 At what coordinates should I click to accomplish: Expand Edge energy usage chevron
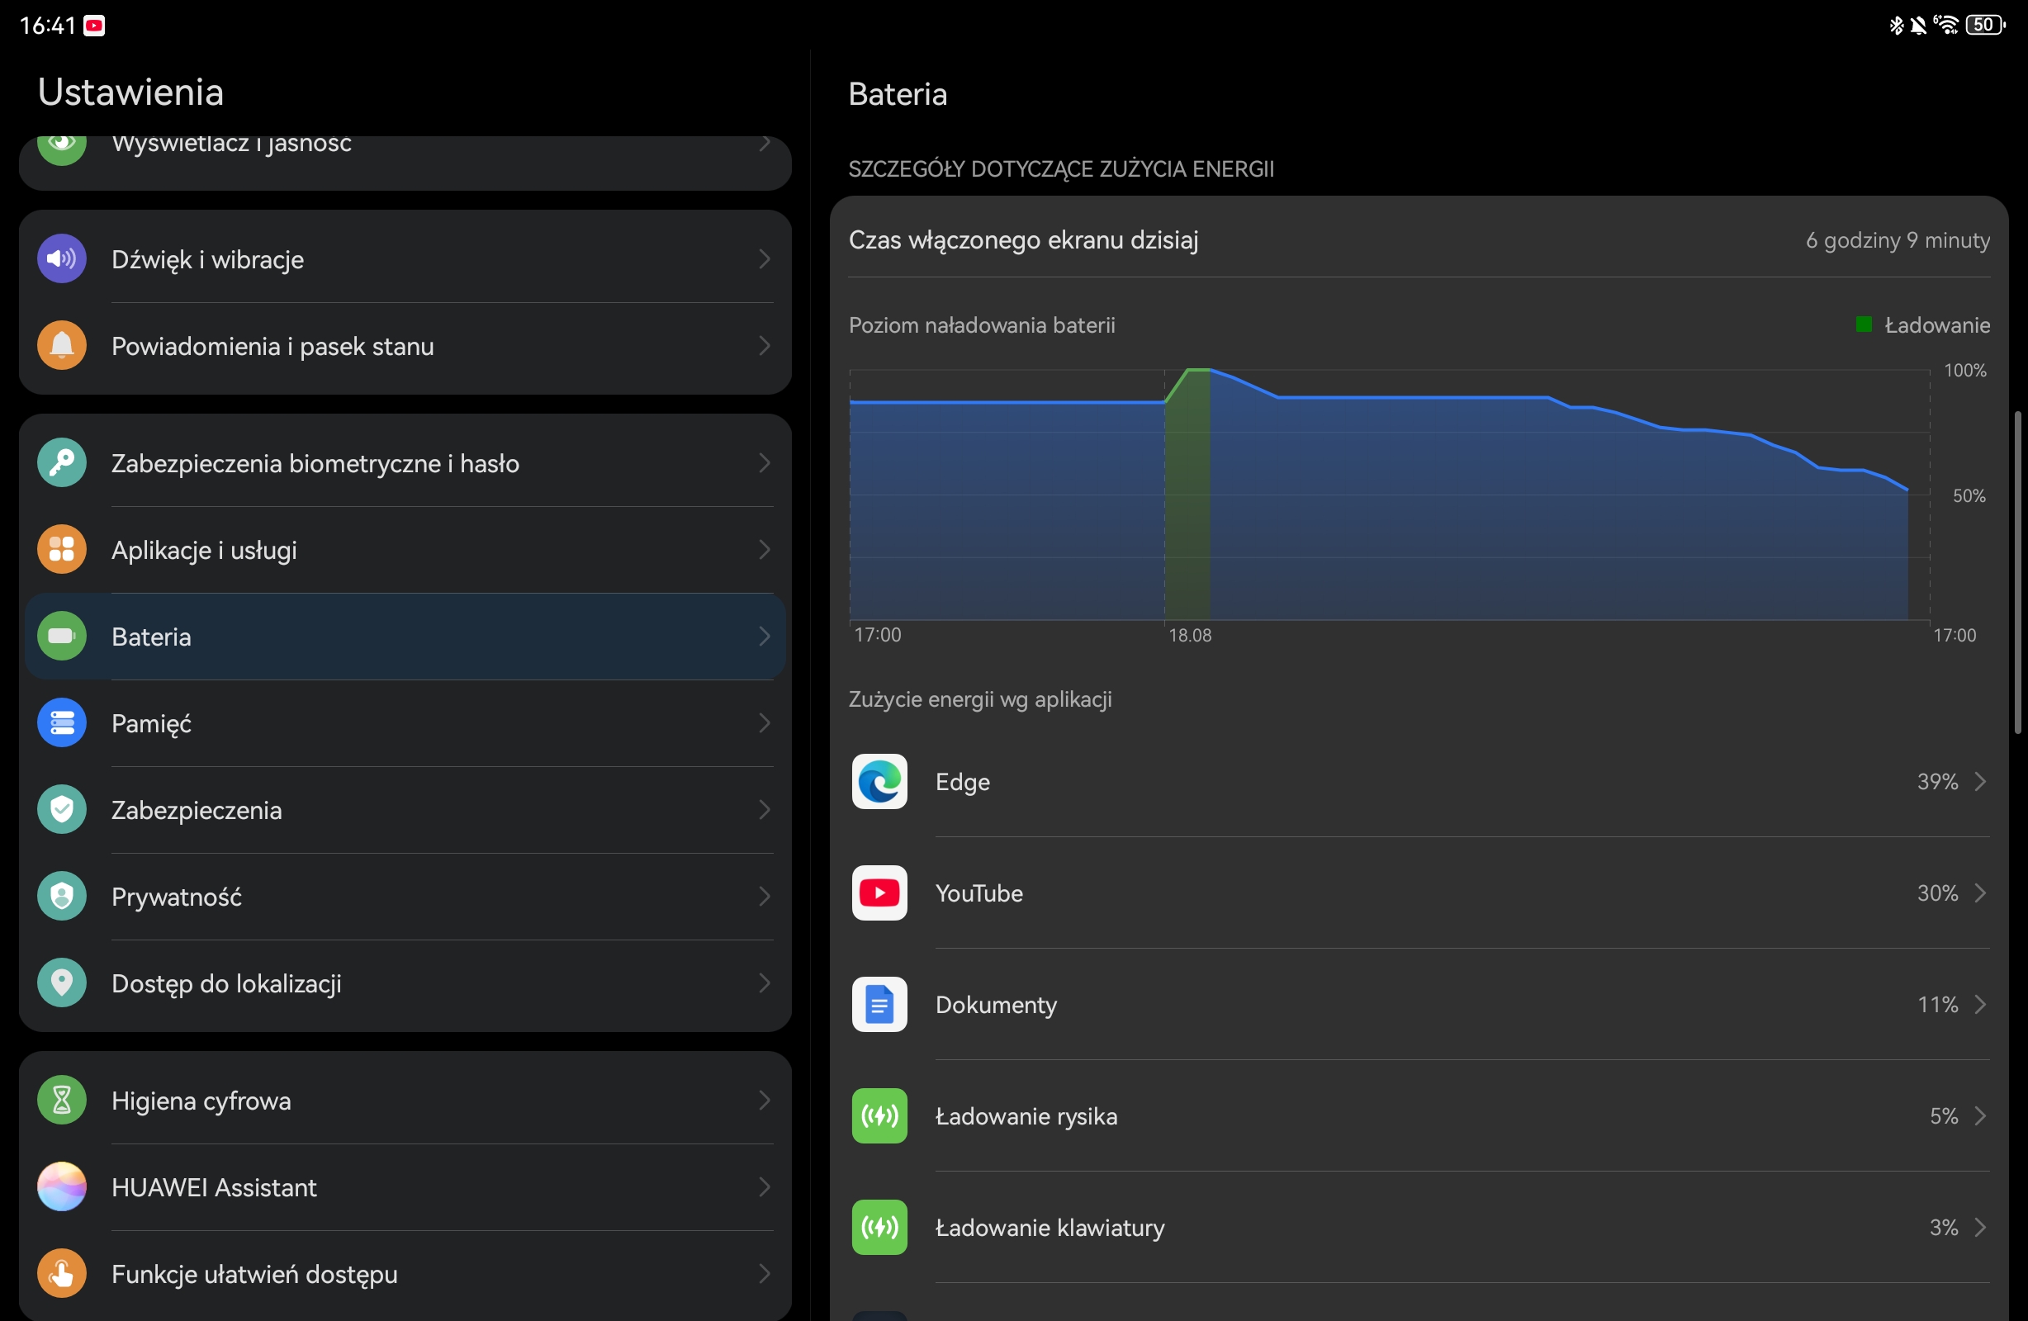1981,782
